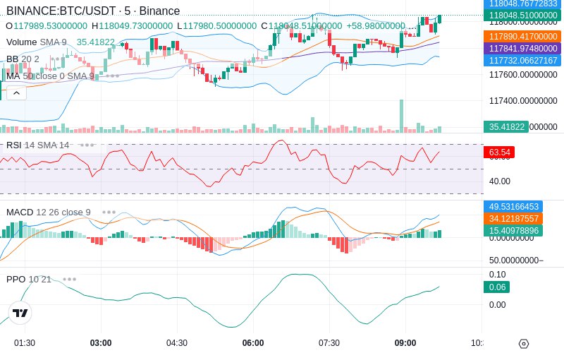Select the Volume SMA 9 legend
Viewport: 564px width, 353px height.
coord(37,42)
